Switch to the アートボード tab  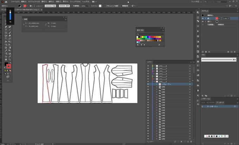(220, 103)
